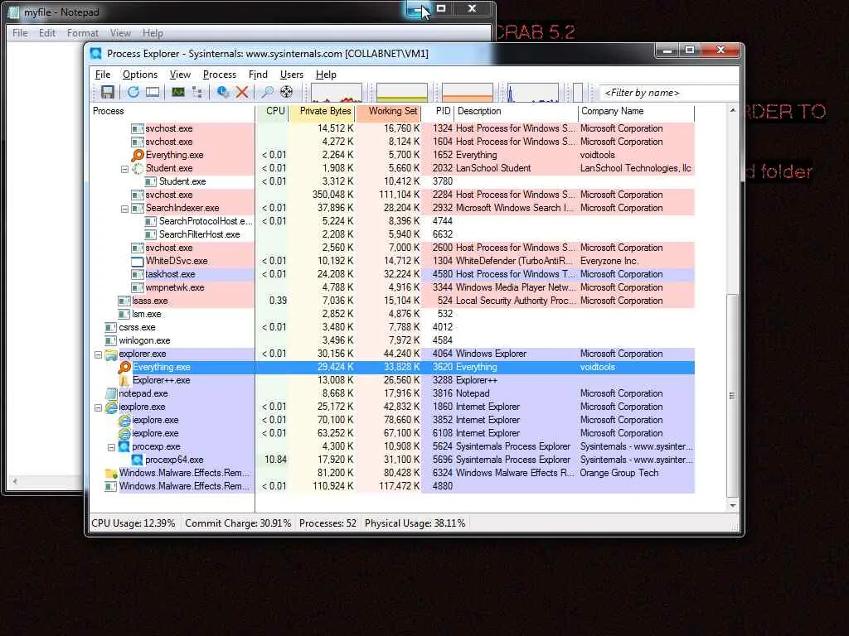The width and height of the screenshot is (849, 636).
Task: Click the iexplore.exe icon in the PID 1860 row
Action: click(x=111, y=407)
